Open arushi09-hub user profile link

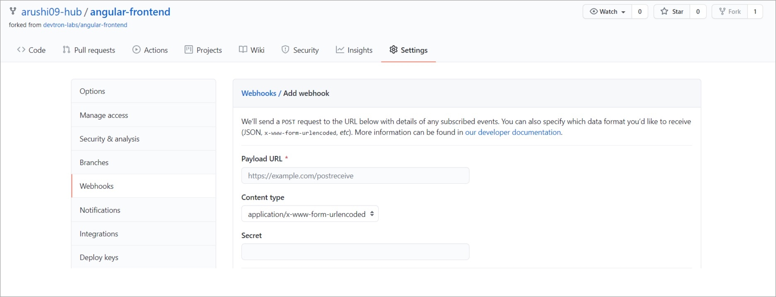51,12
